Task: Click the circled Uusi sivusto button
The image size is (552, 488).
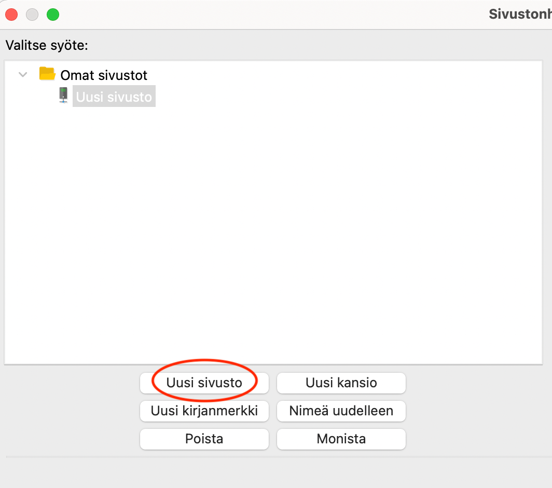Action: 204,383
